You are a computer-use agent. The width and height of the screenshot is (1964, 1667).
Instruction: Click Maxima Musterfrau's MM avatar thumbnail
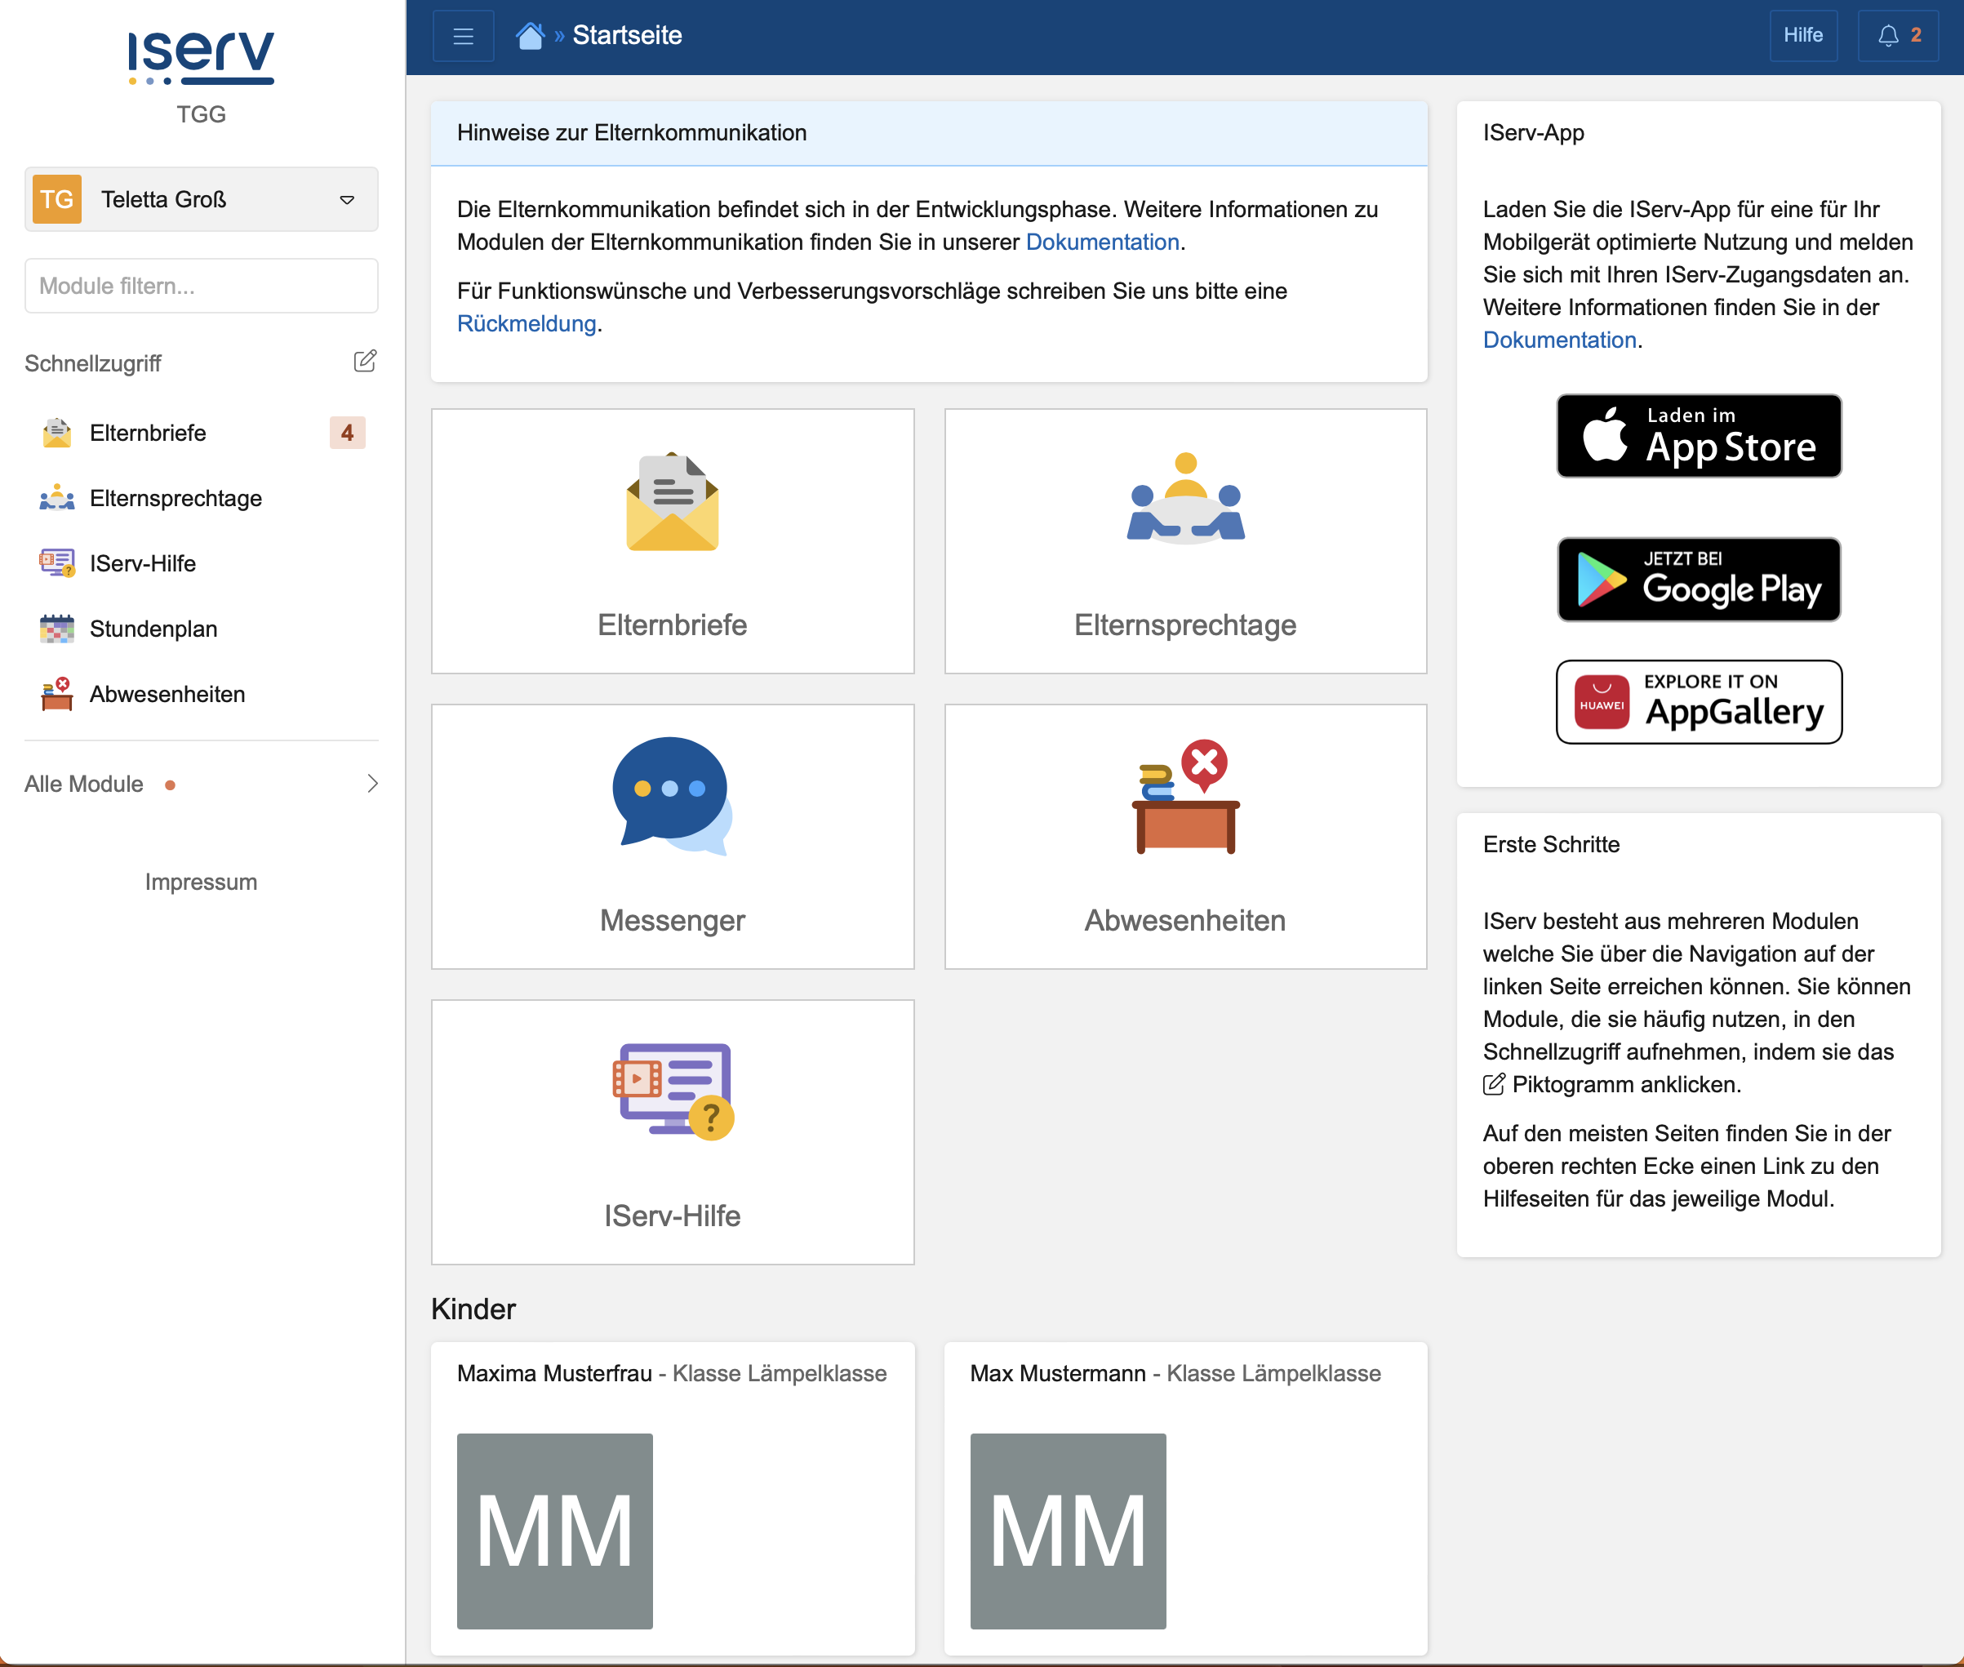tap(554, 1530)
